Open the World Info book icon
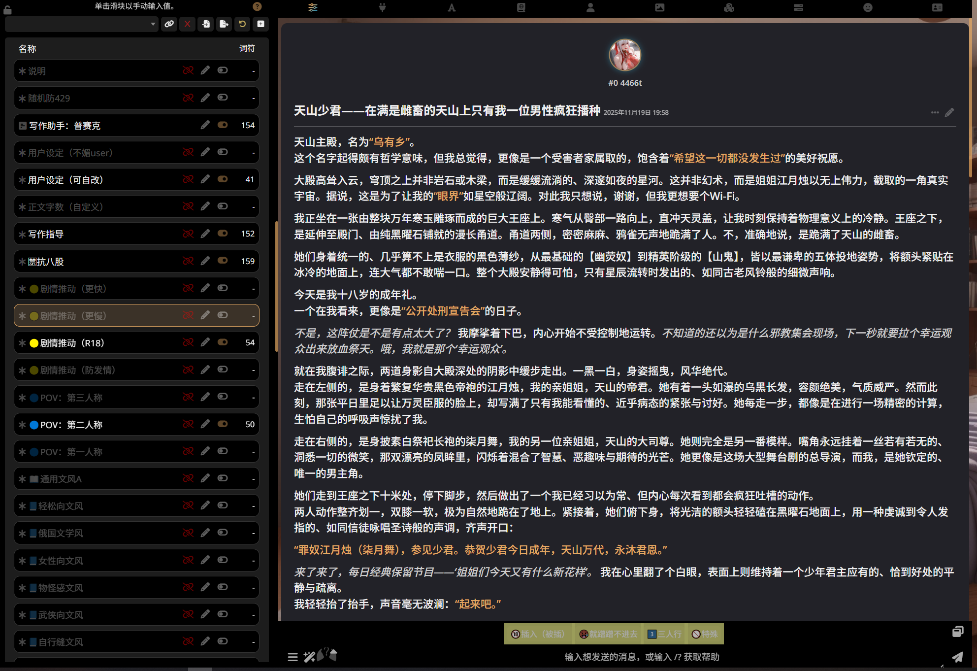This screenshot has width=977, height=671. (x=521, y=7)
